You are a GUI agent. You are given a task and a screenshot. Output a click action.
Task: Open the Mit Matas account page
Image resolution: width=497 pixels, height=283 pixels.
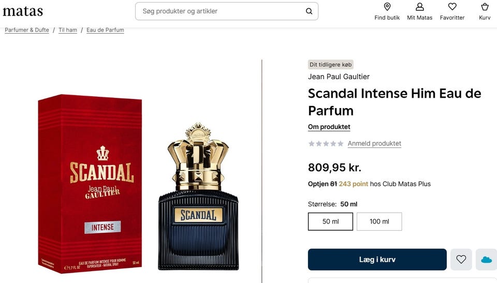[x=419, y=11]
